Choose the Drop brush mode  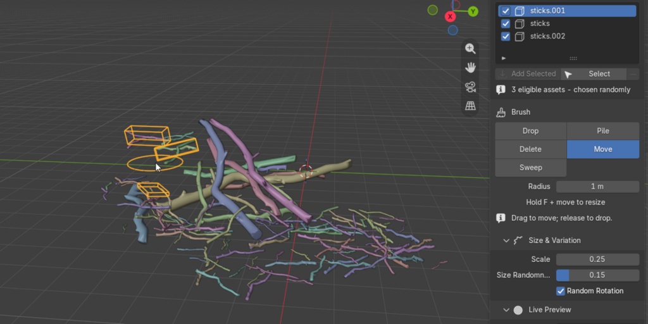coord(531,130)
